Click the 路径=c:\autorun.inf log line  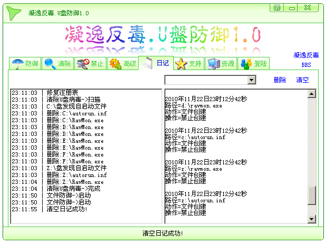(195, 137)
